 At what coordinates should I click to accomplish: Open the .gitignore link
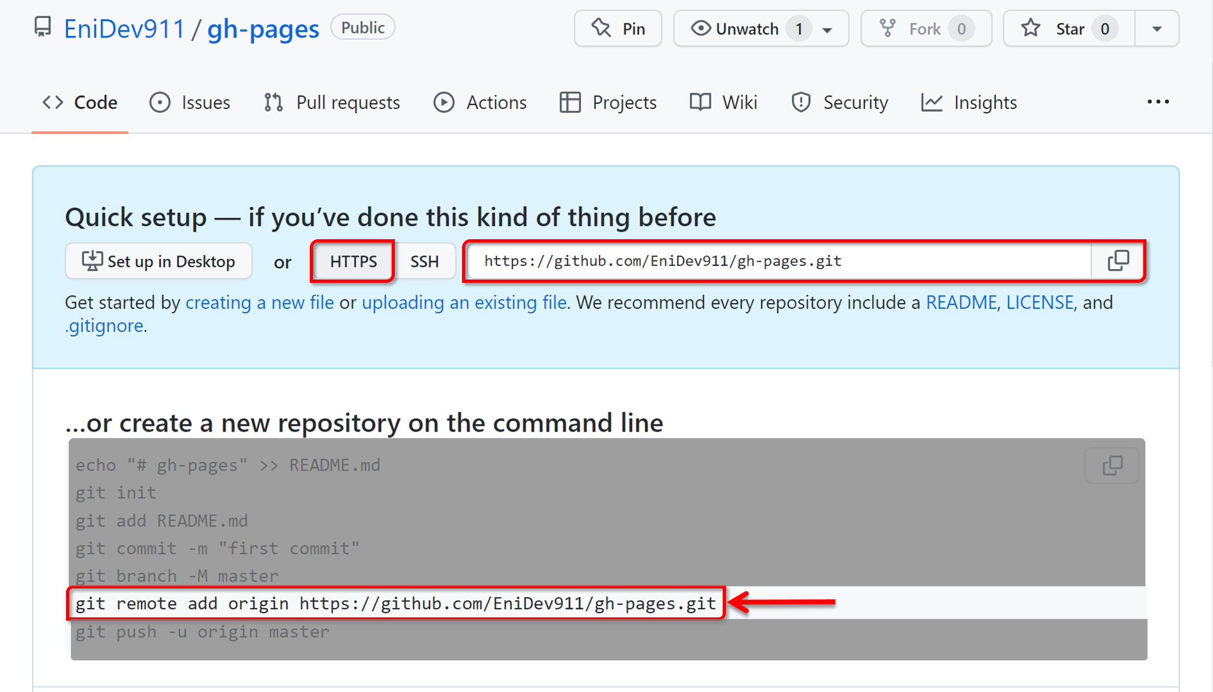[104, 326]
